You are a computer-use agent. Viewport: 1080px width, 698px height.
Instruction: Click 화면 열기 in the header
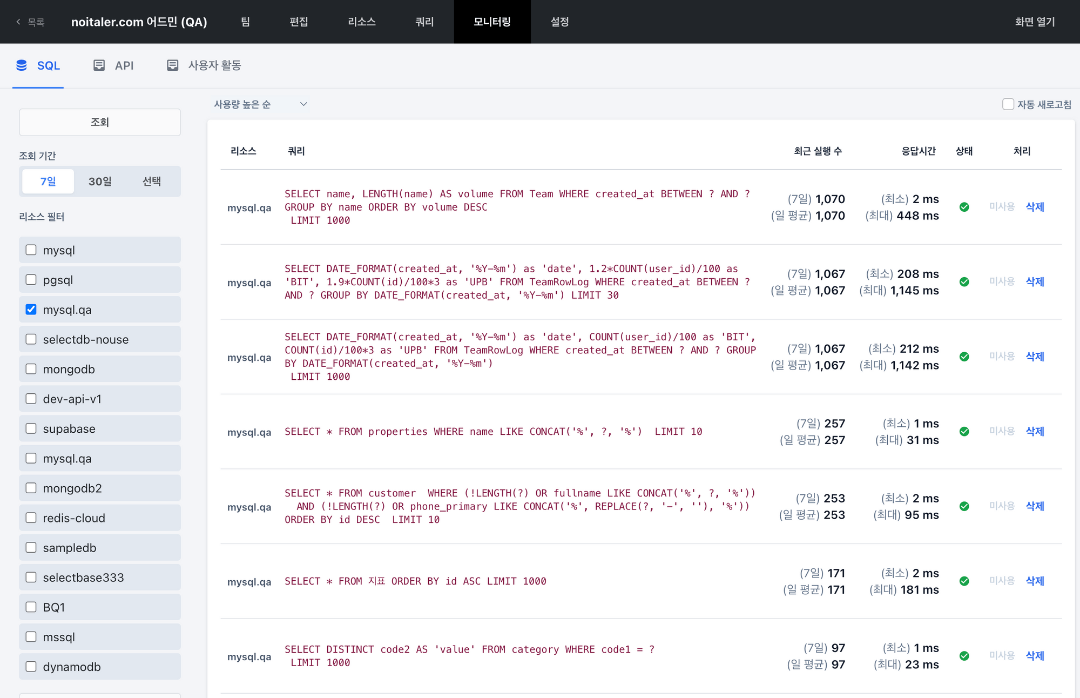point(1035,22)
